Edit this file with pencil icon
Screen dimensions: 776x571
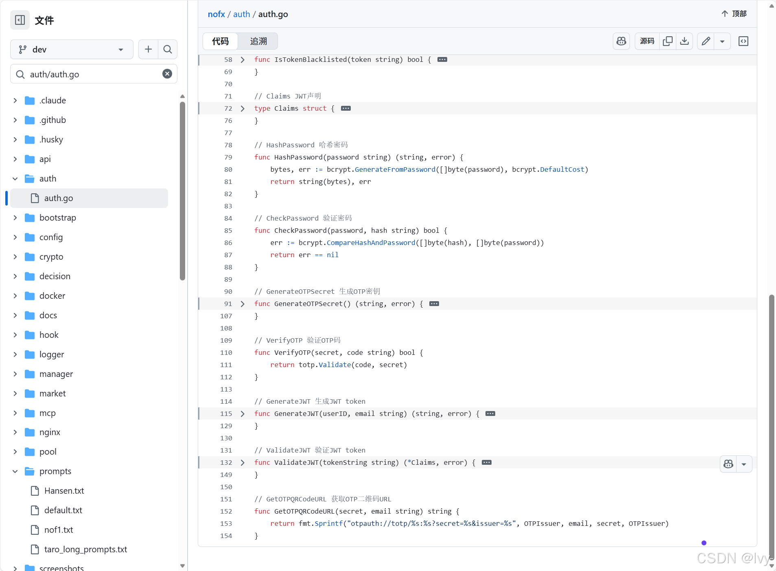706,41
